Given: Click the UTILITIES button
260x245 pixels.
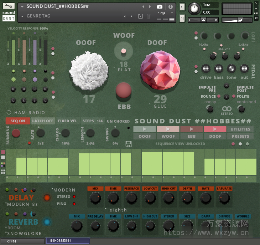Looking at the screenshot, I should point(240,129).
